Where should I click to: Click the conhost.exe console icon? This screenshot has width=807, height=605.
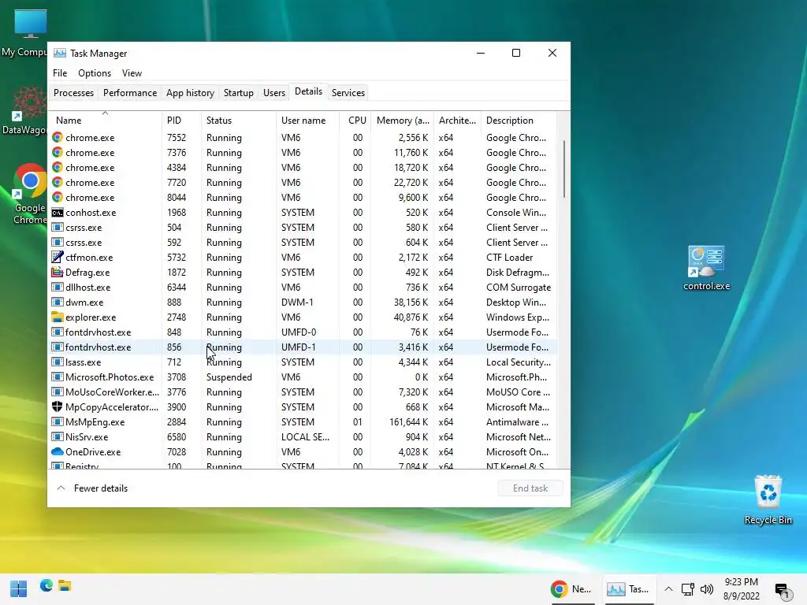click(x=57, y=213)
